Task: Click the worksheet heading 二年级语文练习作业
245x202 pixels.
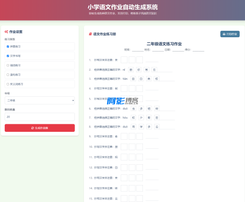Action: point(164,44)
